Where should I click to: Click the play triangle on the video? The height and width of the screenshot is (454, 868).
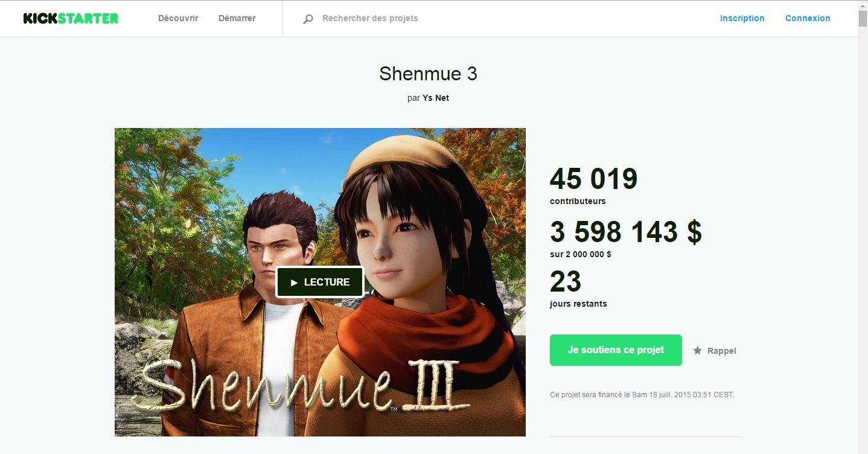(x=294, y=283)
